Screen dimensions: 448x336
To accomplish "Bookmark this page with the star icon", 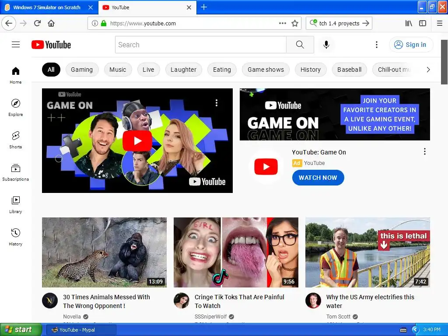I will [295, 24].
